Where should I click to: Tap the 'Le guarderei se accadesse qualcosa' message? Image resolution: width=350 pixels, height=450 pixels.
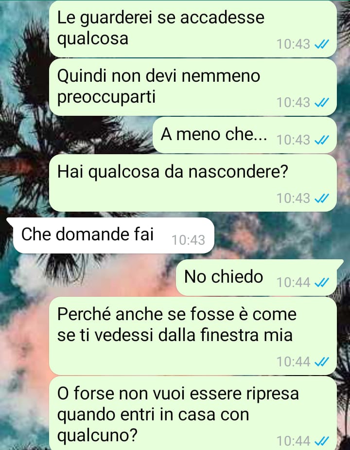click(193, 29)
